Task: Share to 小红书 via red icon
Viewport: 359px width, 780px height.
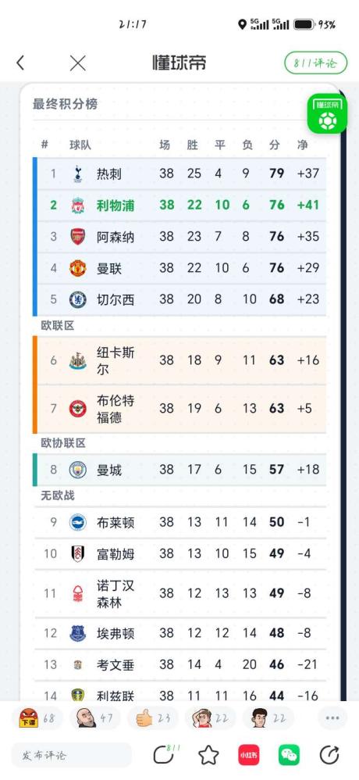Action: click(249, 755)
